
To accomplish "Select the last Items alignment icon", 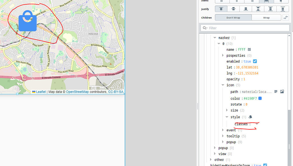I will (281, 1).
